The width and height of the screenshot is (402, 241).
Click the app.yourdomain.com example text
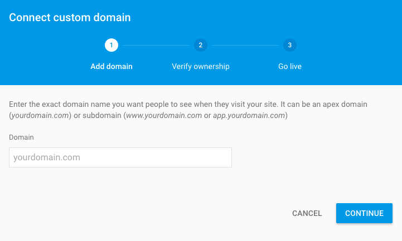[x=249, y=115]
